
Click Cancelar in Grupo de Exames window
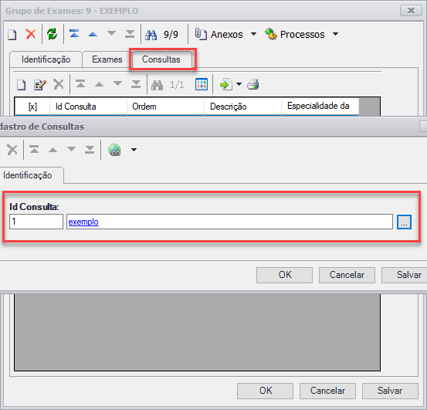coord(327,391)
